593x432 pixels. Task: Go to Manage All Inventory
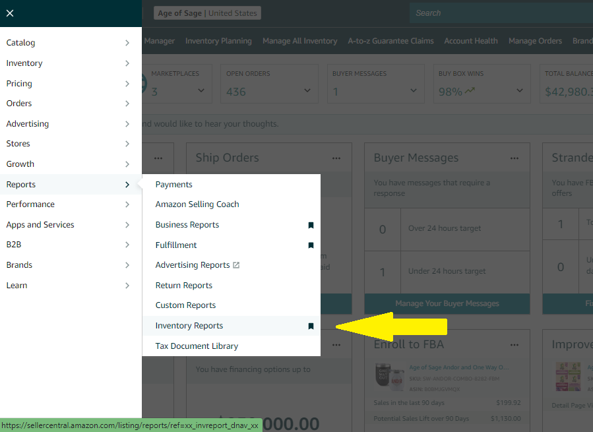pos(300,41)
